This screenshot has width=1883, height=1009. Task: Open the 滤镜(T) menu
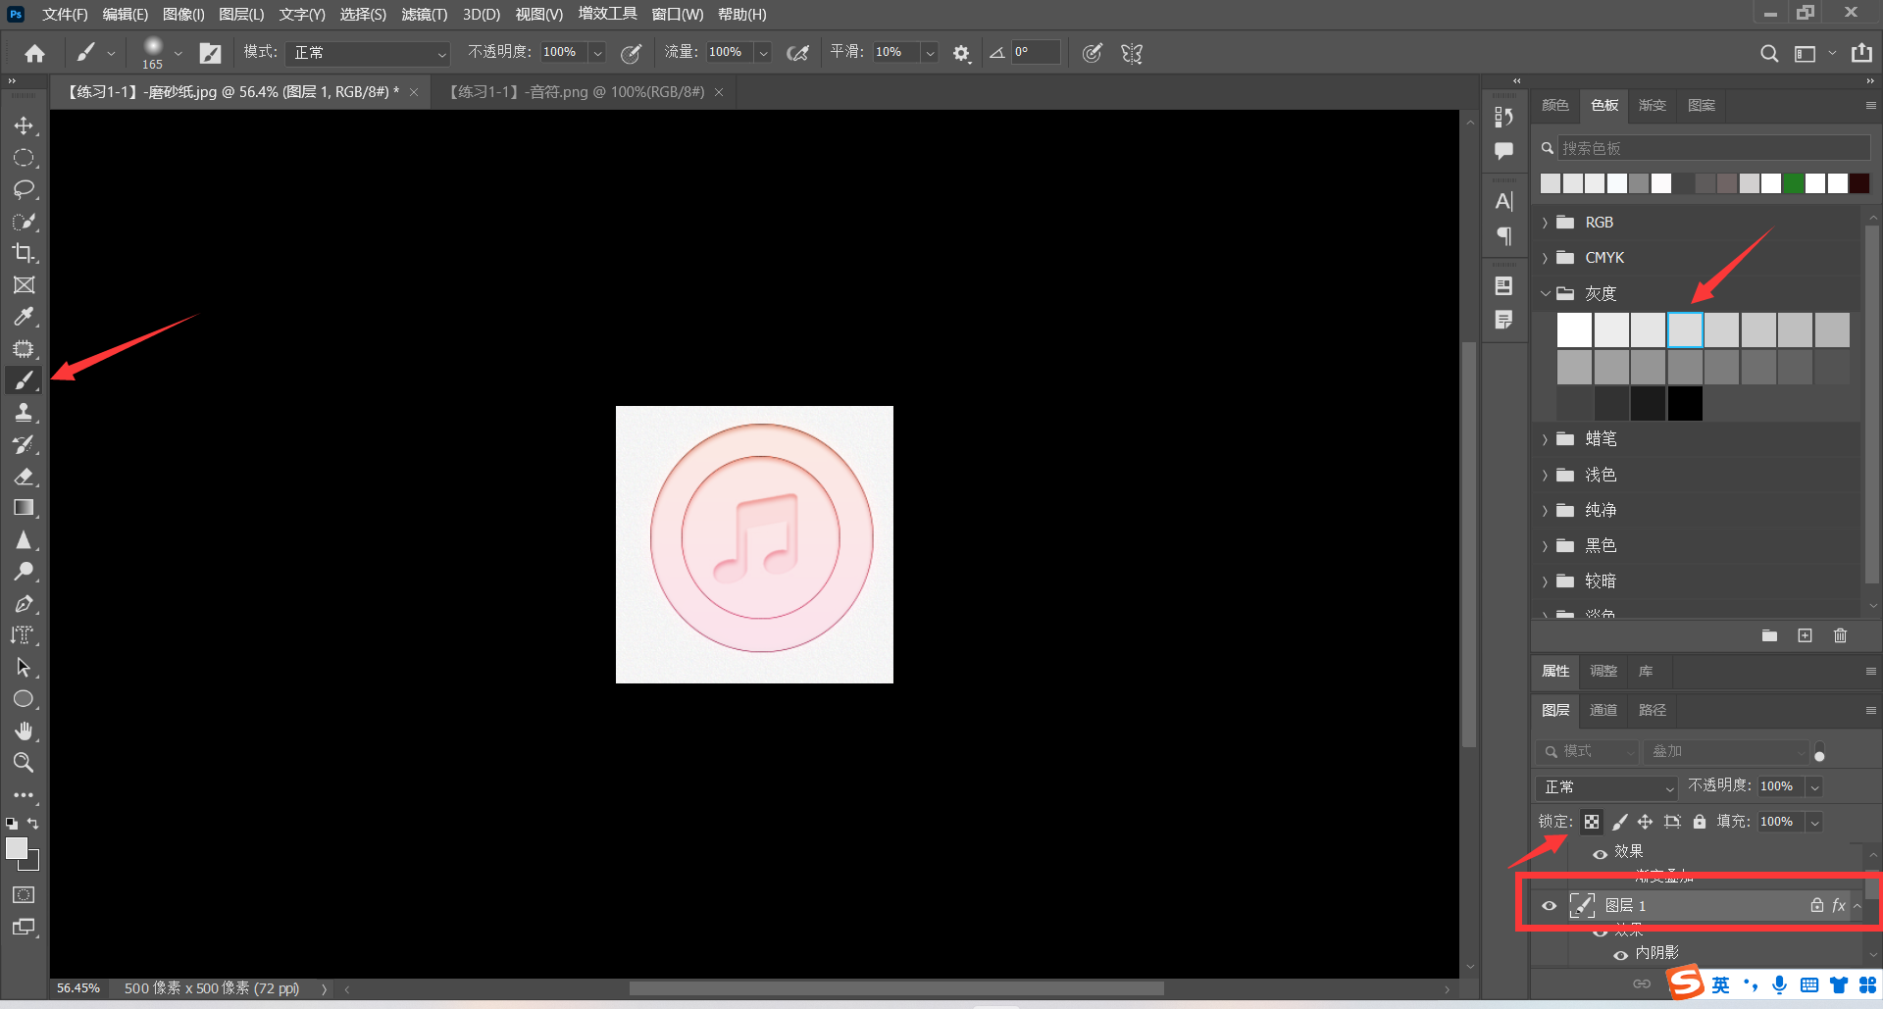pyautogui.click(x=425, y=15)
